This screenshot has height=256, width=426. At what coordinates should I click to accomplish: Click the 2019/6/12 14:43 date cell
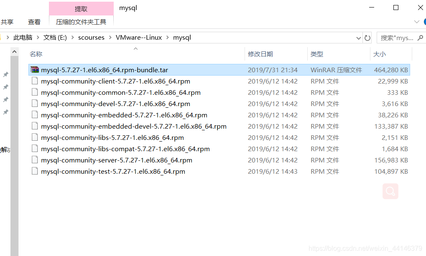273,171
